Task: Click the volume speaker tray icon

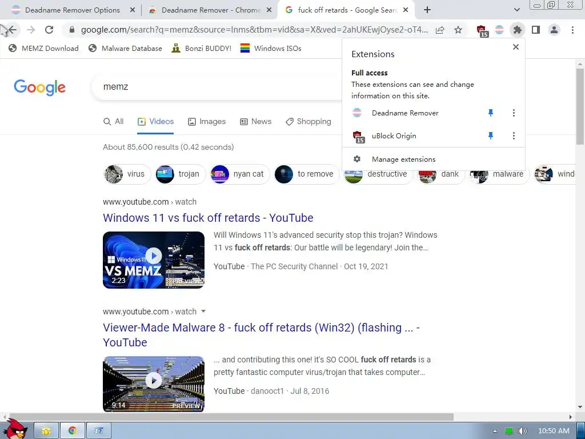Action: (522, 431)
